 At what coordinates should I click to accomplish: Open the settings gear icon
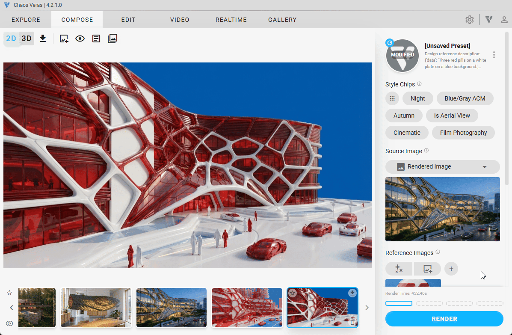tap(470, 20)
